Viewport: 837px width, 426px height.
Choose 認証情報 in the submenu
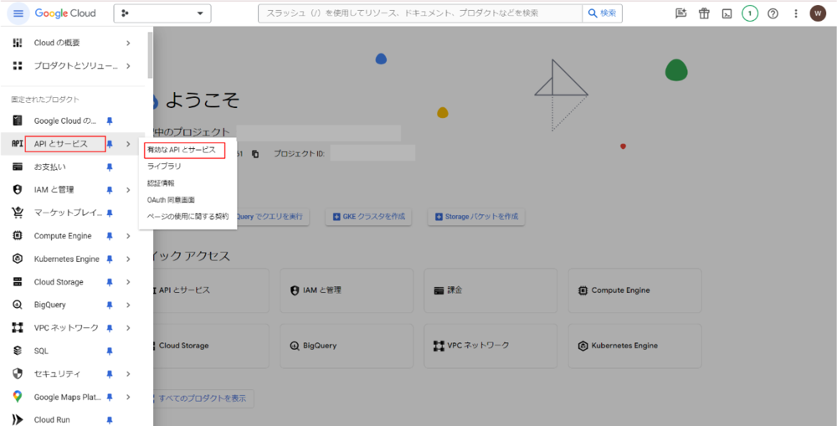(x=161, y=183)
